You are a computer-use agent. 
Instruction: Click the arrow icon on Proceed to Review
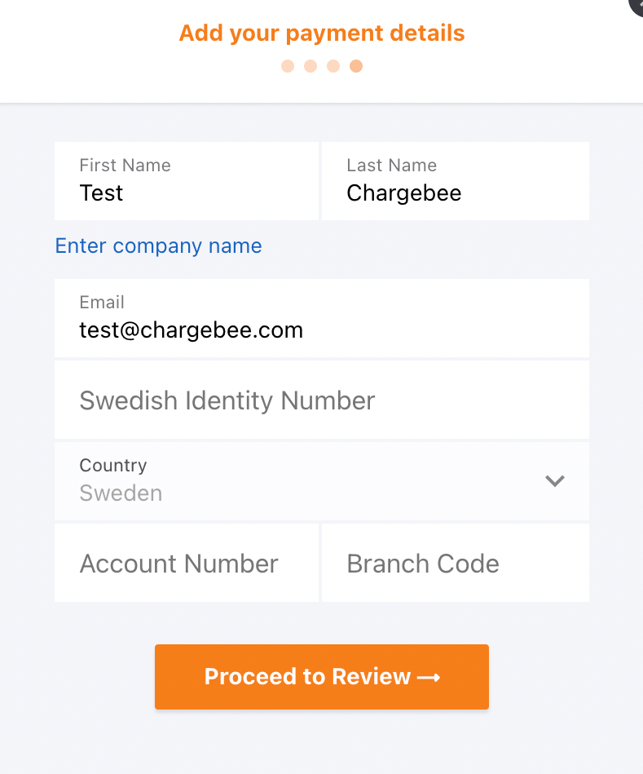pos(429,677)
